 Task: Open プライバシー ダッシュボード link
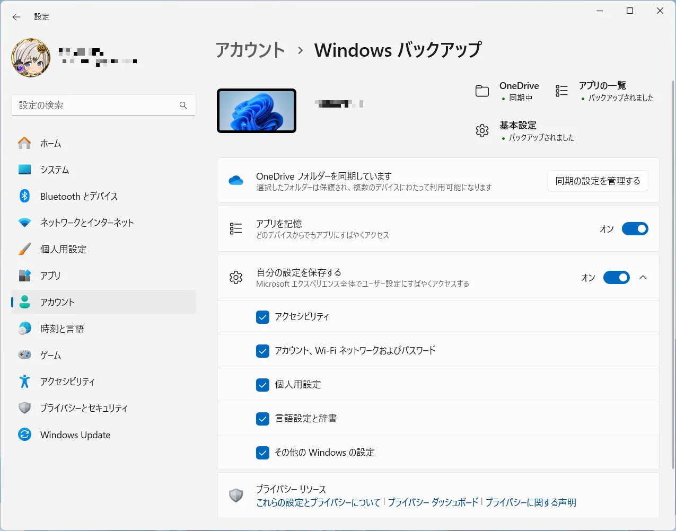[x=433, y=502]
